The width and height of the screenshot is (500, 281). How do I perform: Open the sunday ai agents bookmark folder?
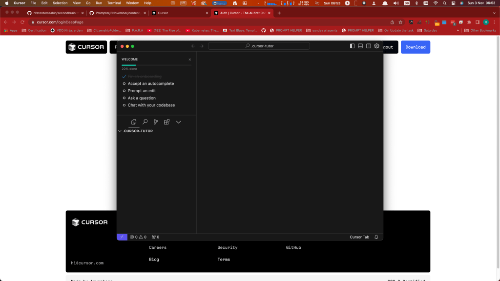point(321,31)
